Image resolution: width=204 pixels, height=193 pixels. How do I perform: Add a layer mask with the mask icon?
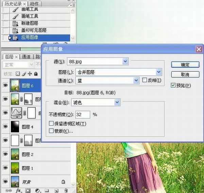28,190
